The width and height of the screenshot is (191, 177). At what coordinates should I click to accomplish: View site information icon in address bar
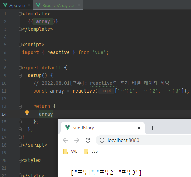point(102,140)
